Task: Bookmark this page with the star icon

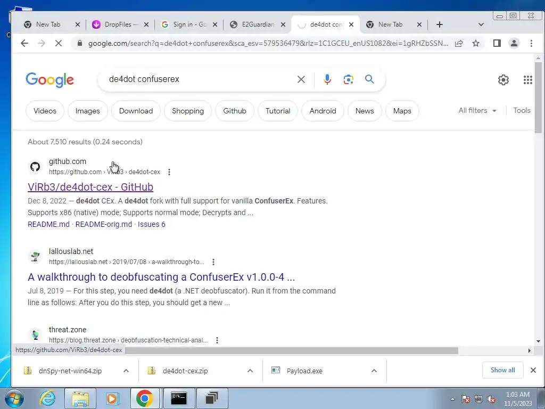Action: point(476,43)
